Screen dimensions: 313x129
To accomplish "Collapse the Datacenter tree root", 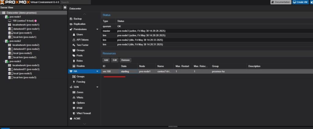I will point(1,13).
